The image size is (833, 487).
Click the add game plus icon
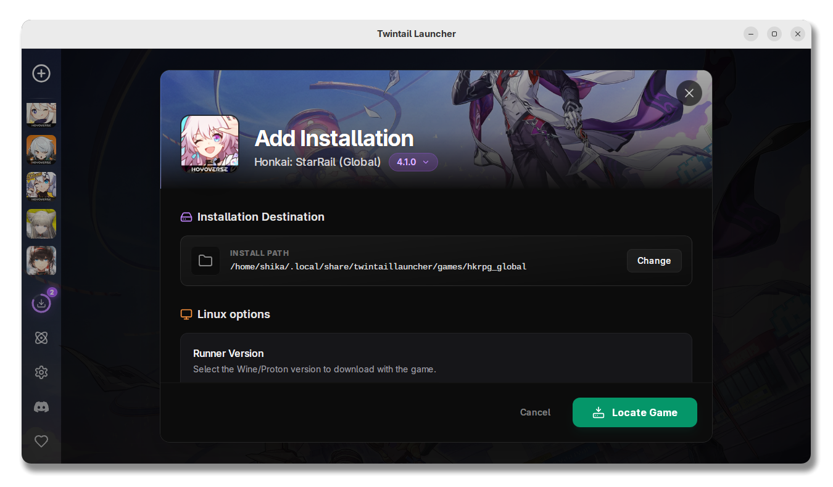[x=41, y=73]
